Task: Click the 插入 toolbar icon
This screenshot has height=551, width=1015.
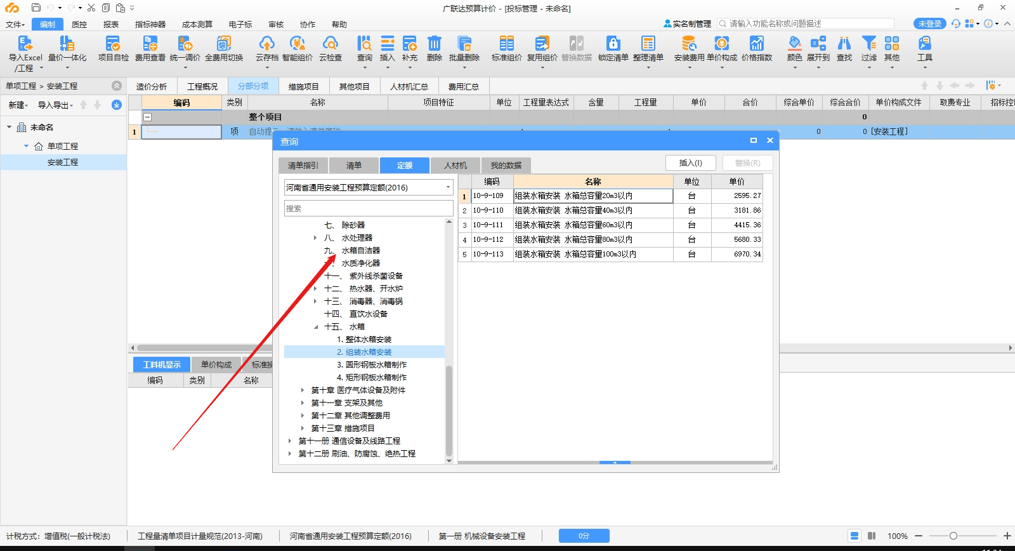Action: pyautogui.click(x=388, y=49)
